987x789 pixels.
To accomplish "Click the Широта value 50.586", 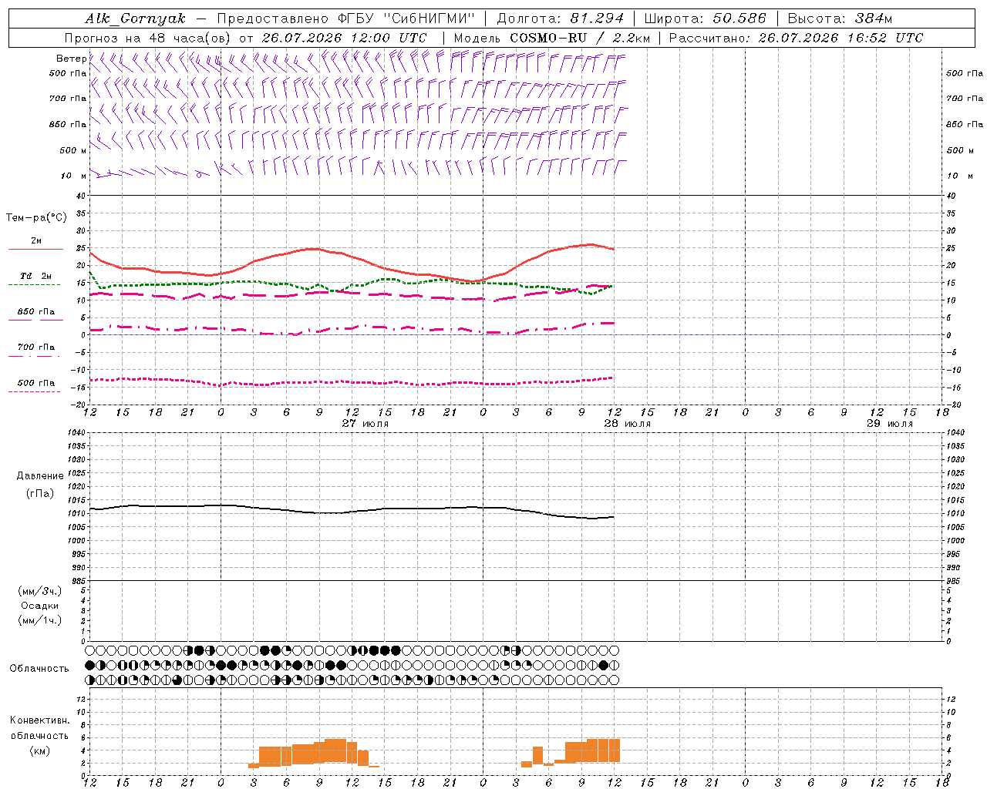I will [x=739, y=19].
